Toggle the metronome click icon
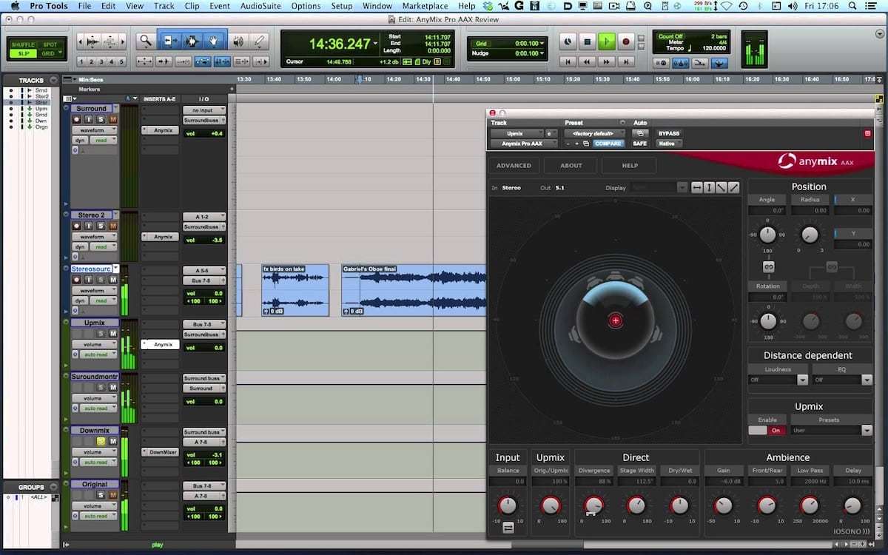 [x=681, y=62]
